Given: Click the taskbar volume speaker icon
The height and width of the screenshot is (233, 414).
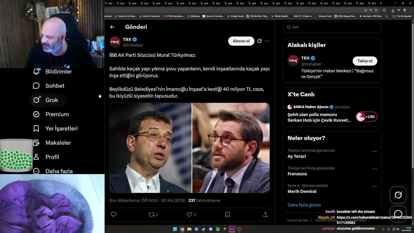Looking at the screenshot, I should click(398, 229).
